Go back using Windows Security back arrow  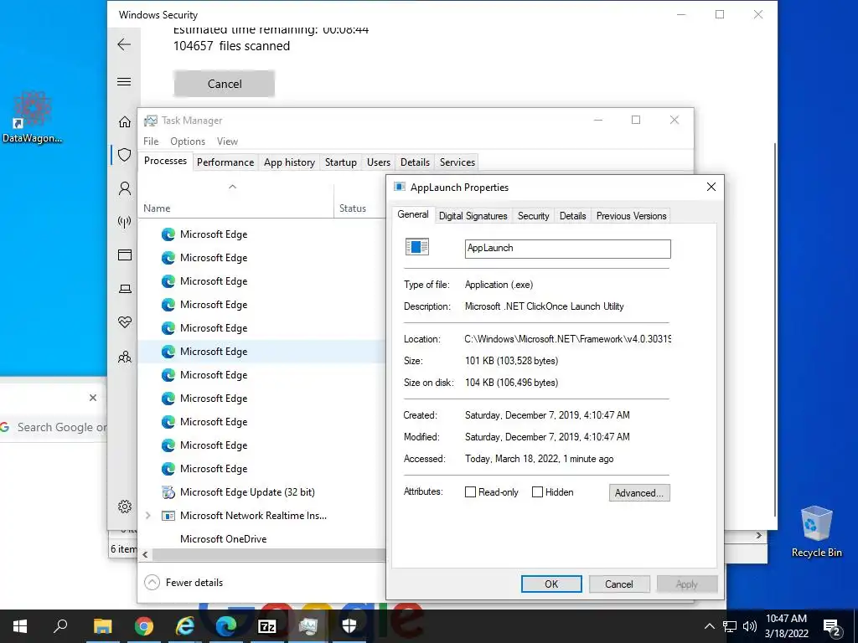click(124, 44)
